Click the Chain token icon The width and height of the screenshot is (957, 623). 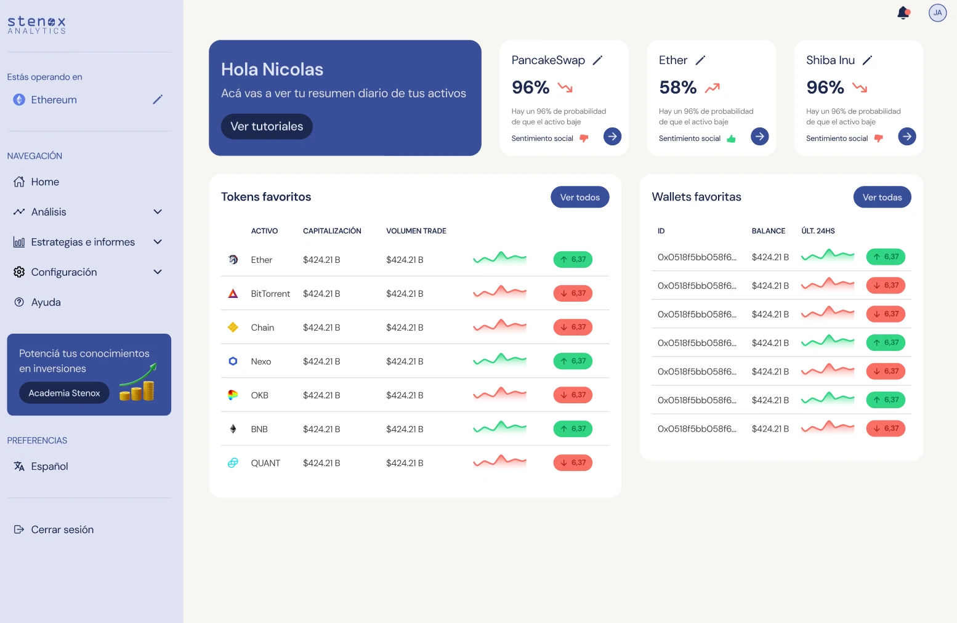pyautogui.click(x=233, y=328)
